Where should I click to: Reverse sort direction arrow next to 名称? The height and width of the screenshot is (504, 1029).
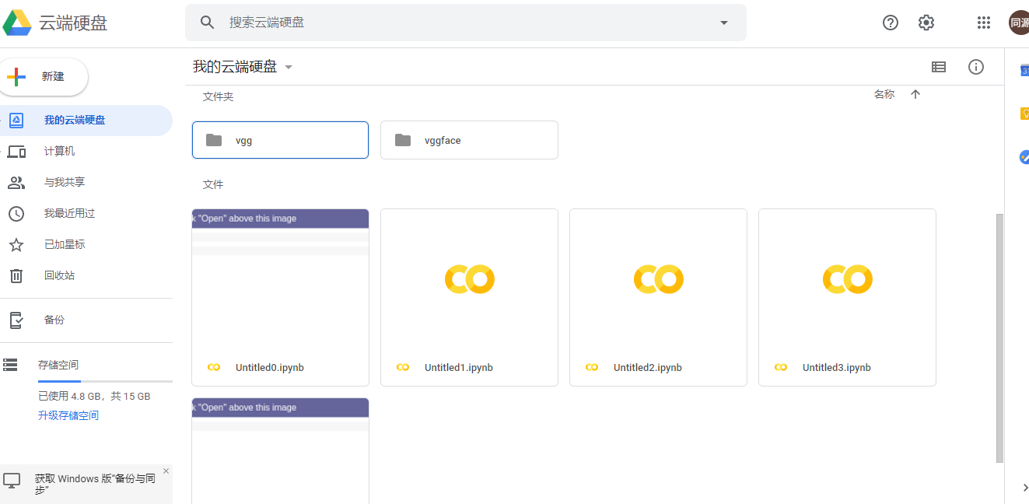(915, 94)
